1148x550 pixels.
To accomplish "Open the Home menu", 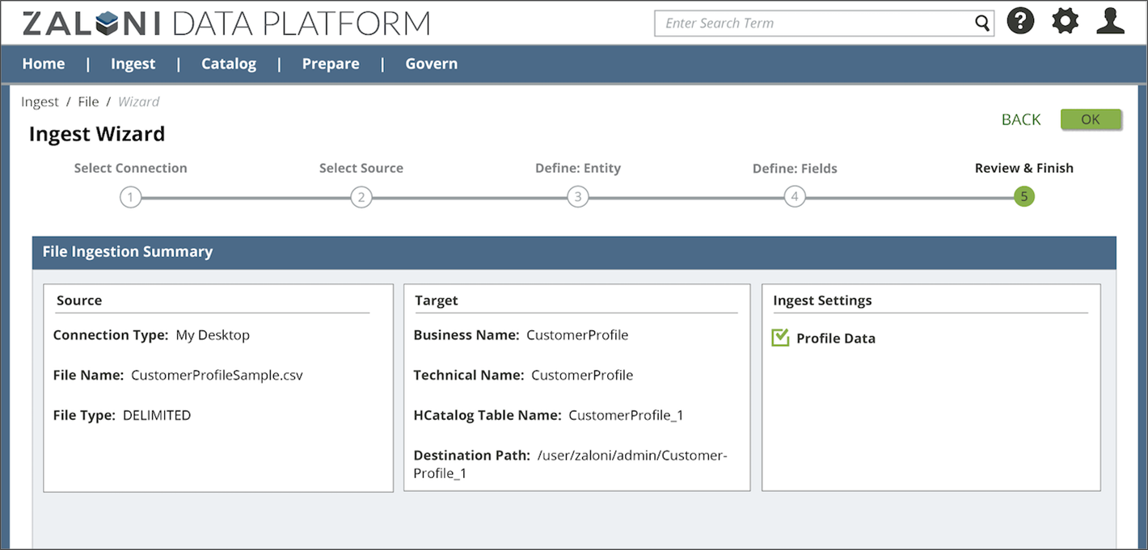I will click(44, 64).
